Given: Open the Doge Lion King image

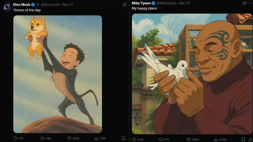Looking at the screenshot, I should [58, 74].
